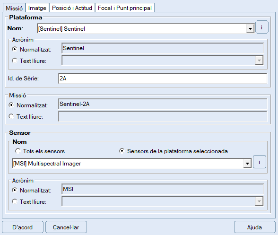Expand the platform Nom dropdown arrow

[x=250, y=29]
